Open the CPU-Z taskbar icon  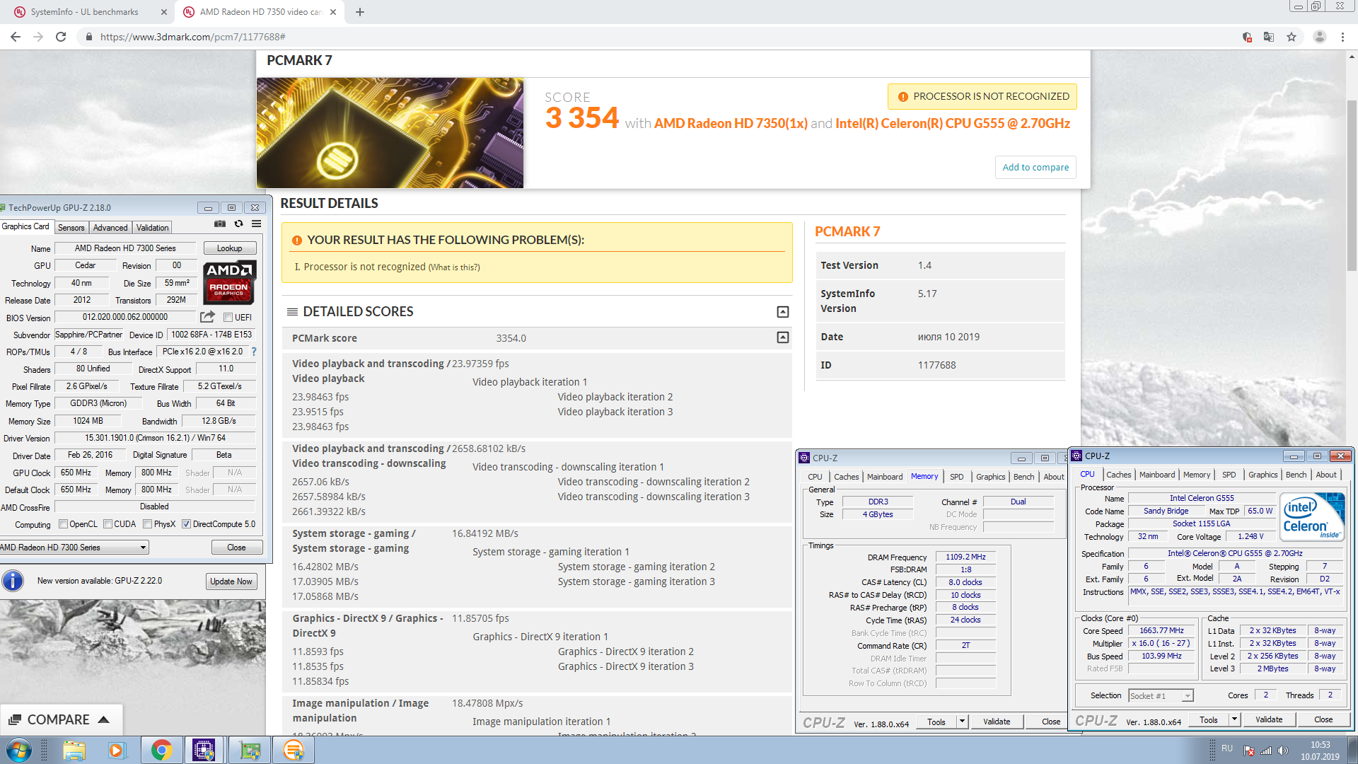point(204,750)
